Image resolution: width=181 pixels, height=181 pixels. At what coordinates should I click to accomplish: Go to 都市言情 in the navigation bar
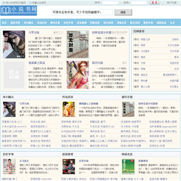(55, 23)
